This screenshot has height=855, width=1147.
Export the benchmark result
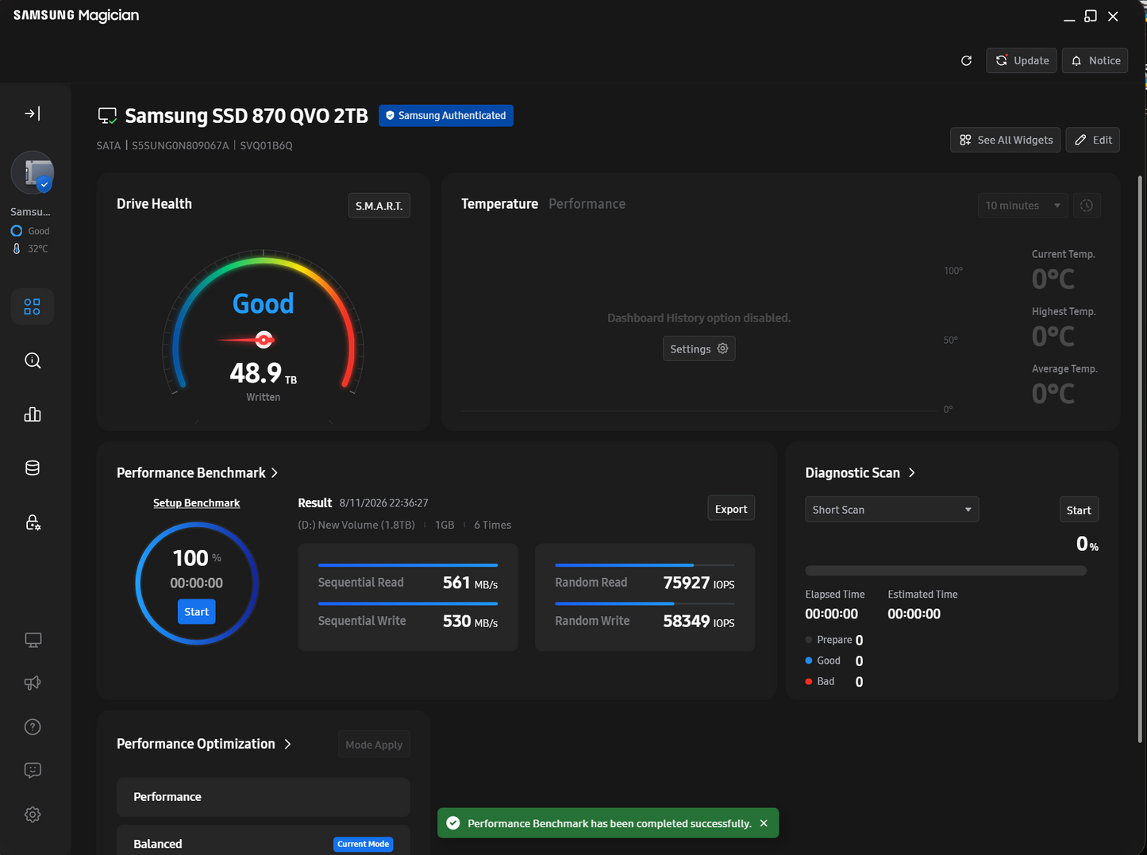click(x=731, y=509)
